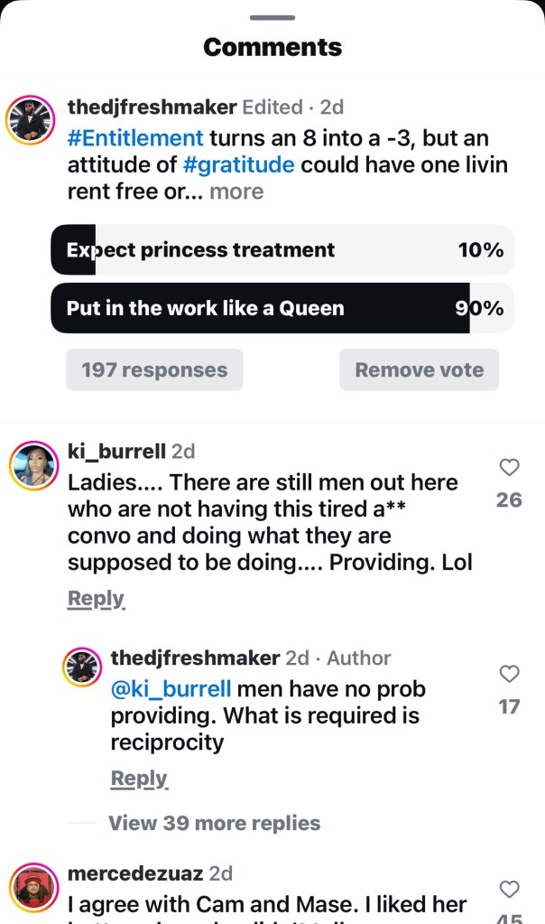Open the @ki_burrell mention in the reply

pos(171,689)
